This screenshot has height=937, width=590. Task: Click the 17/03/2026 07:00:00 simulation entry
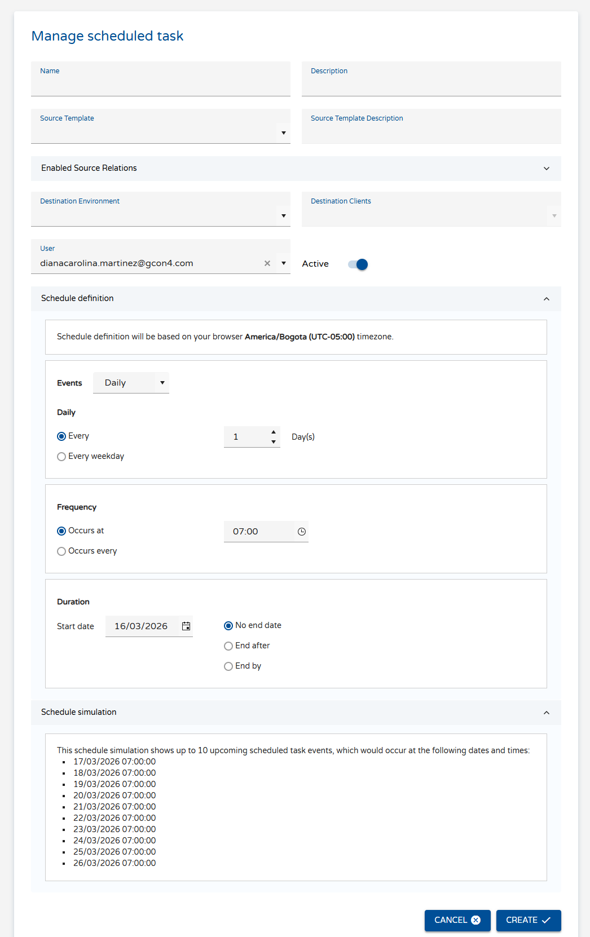(x=115, y=762)
